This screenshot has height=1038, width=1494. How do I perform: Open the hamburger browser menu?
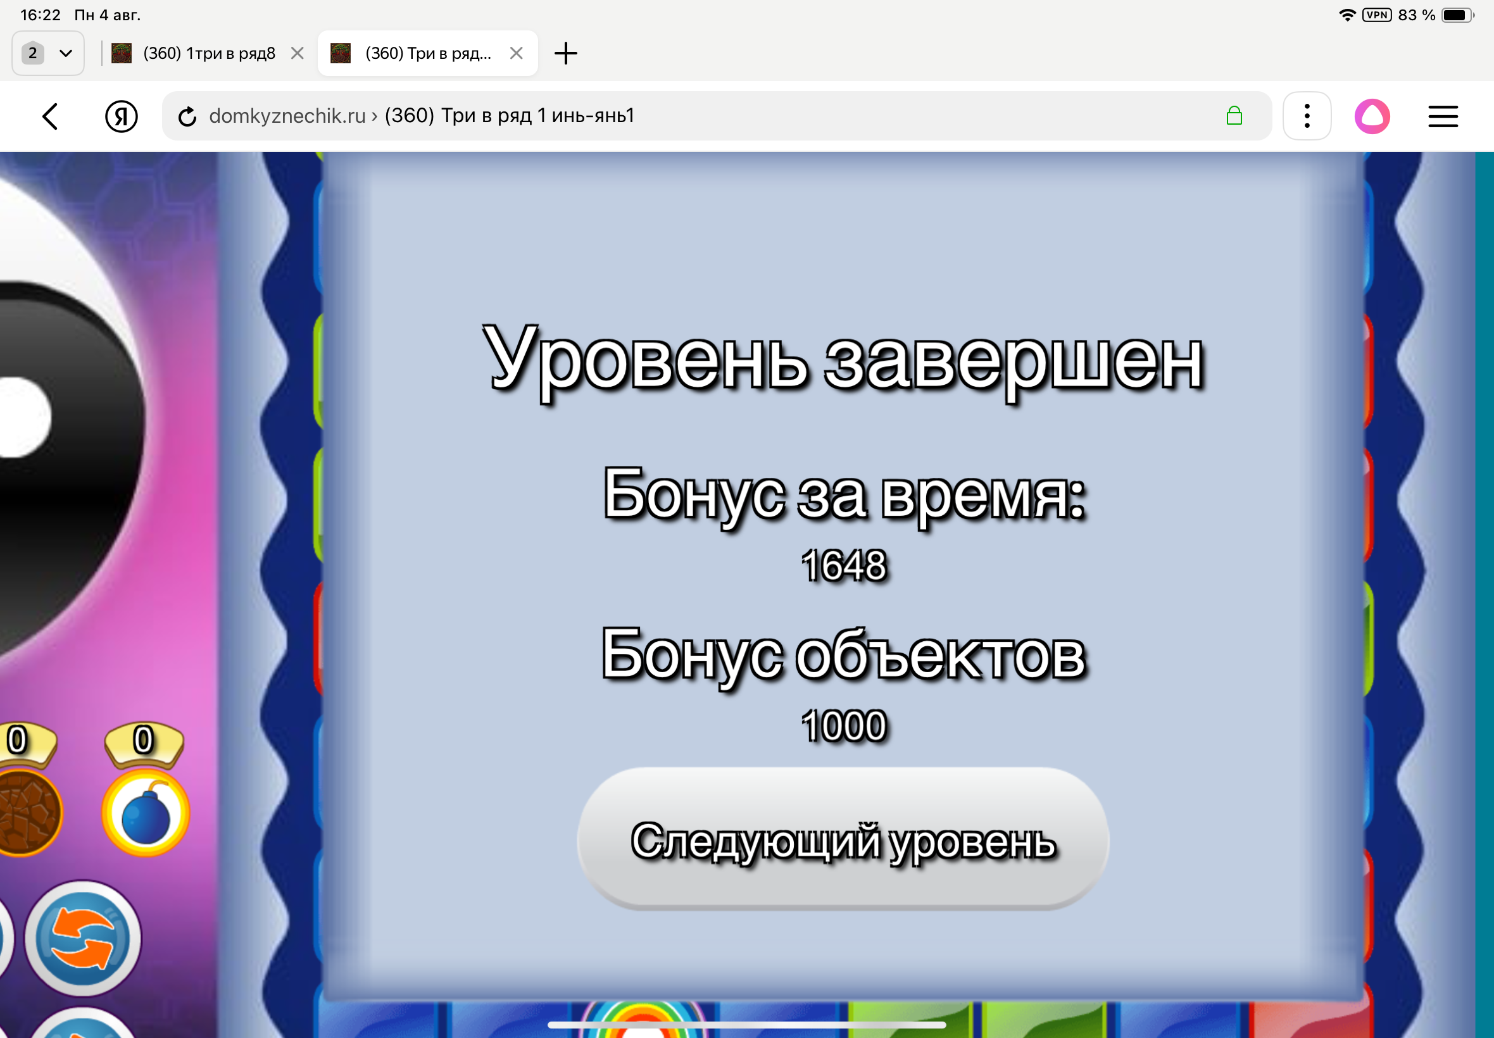(x=1443, y=116)
